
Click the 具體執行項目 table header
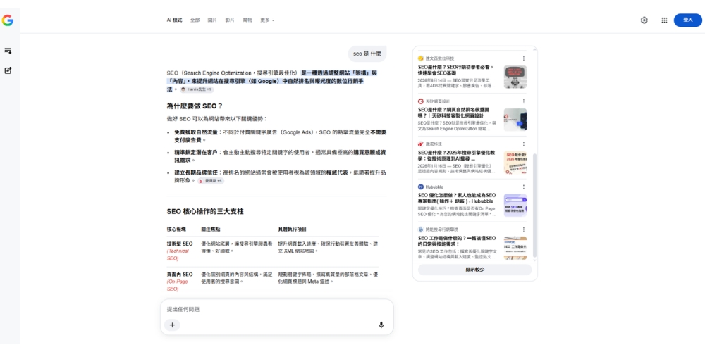(x=293, y=229)
